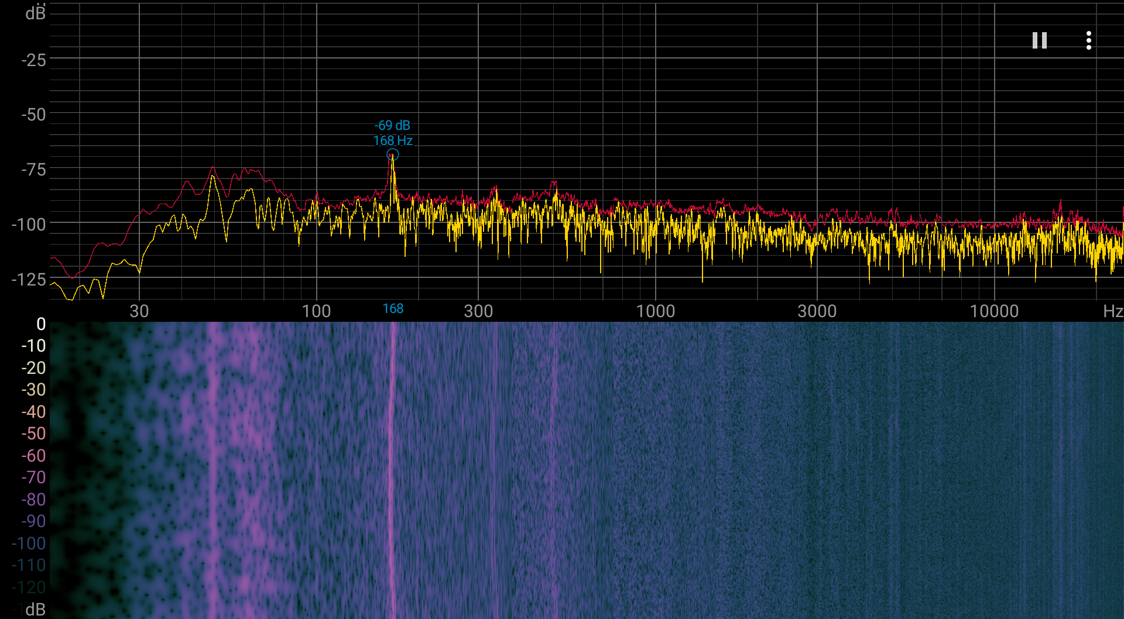The width and height of the screenshot is (1124, 619).
Task: Click the -50 dB spectrum scale label
Action: pos(33,114)
